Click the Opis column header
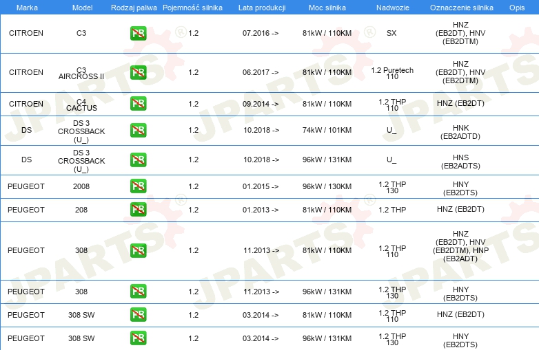Image resolution: width=539 pixels, height=350 pixels. 516,7
